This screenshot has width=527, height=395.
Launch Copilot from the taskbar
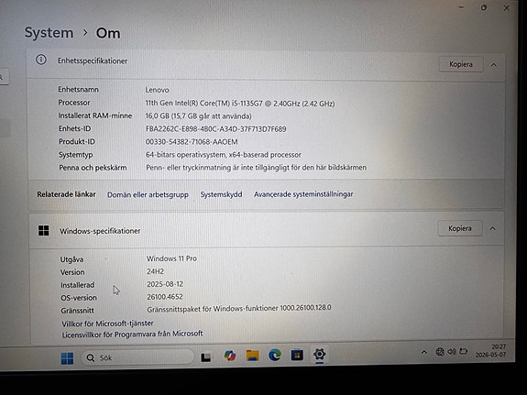(x=230, y=356)
